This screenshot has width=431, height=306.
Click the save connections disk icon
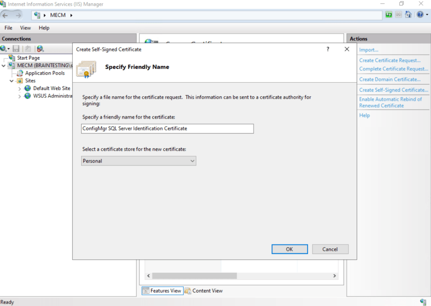click(16, 49)
